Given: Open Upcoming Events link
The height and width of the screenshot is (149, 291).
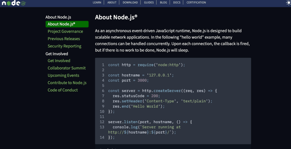Looking at the screenshot, I should (63, 75).
